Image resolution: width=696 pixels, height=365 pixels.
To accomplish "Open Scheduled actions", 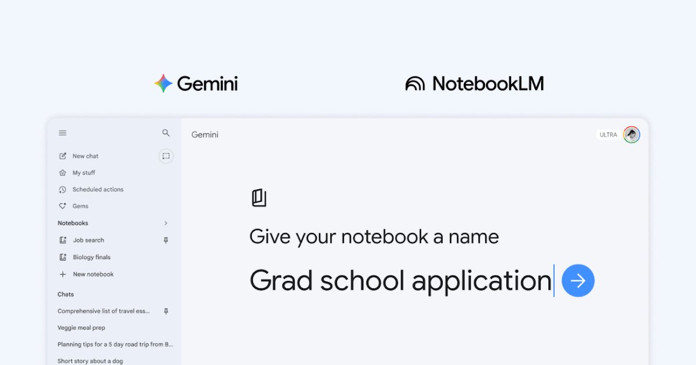I will coord(98,189).
